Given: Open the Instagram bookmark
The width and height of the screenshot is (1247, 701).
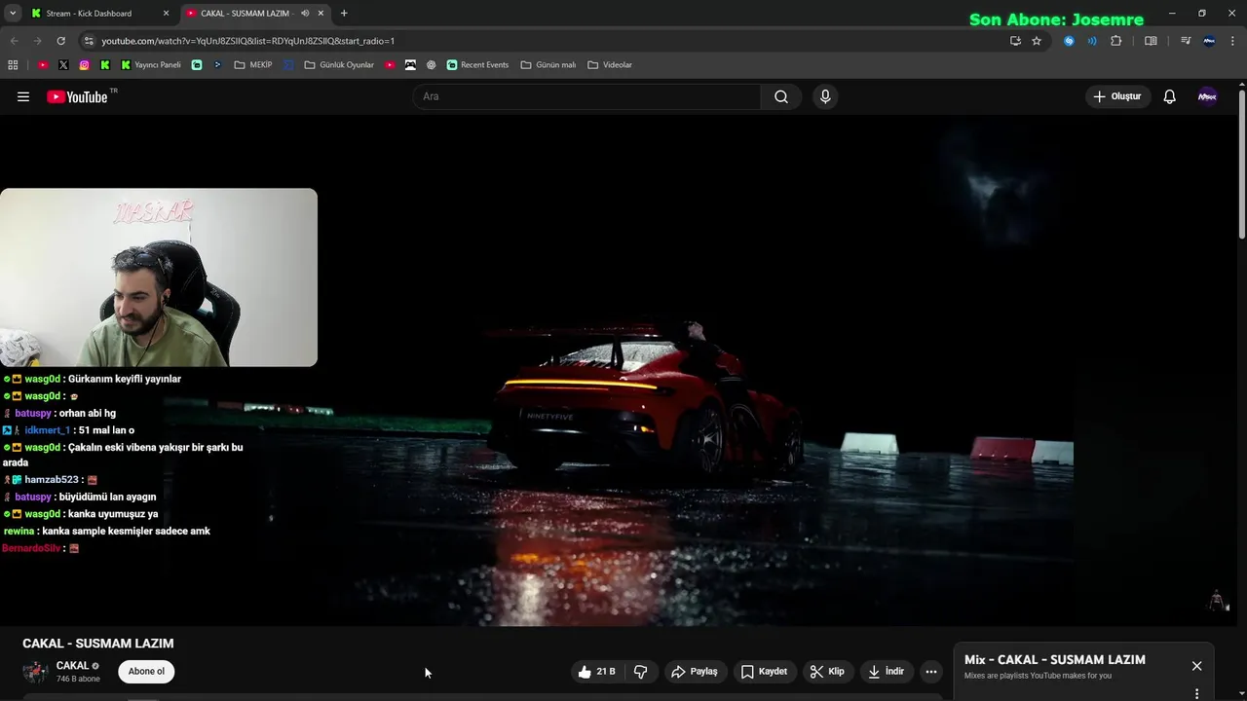Looking at the screenshot, I should (x=85, y=65).
